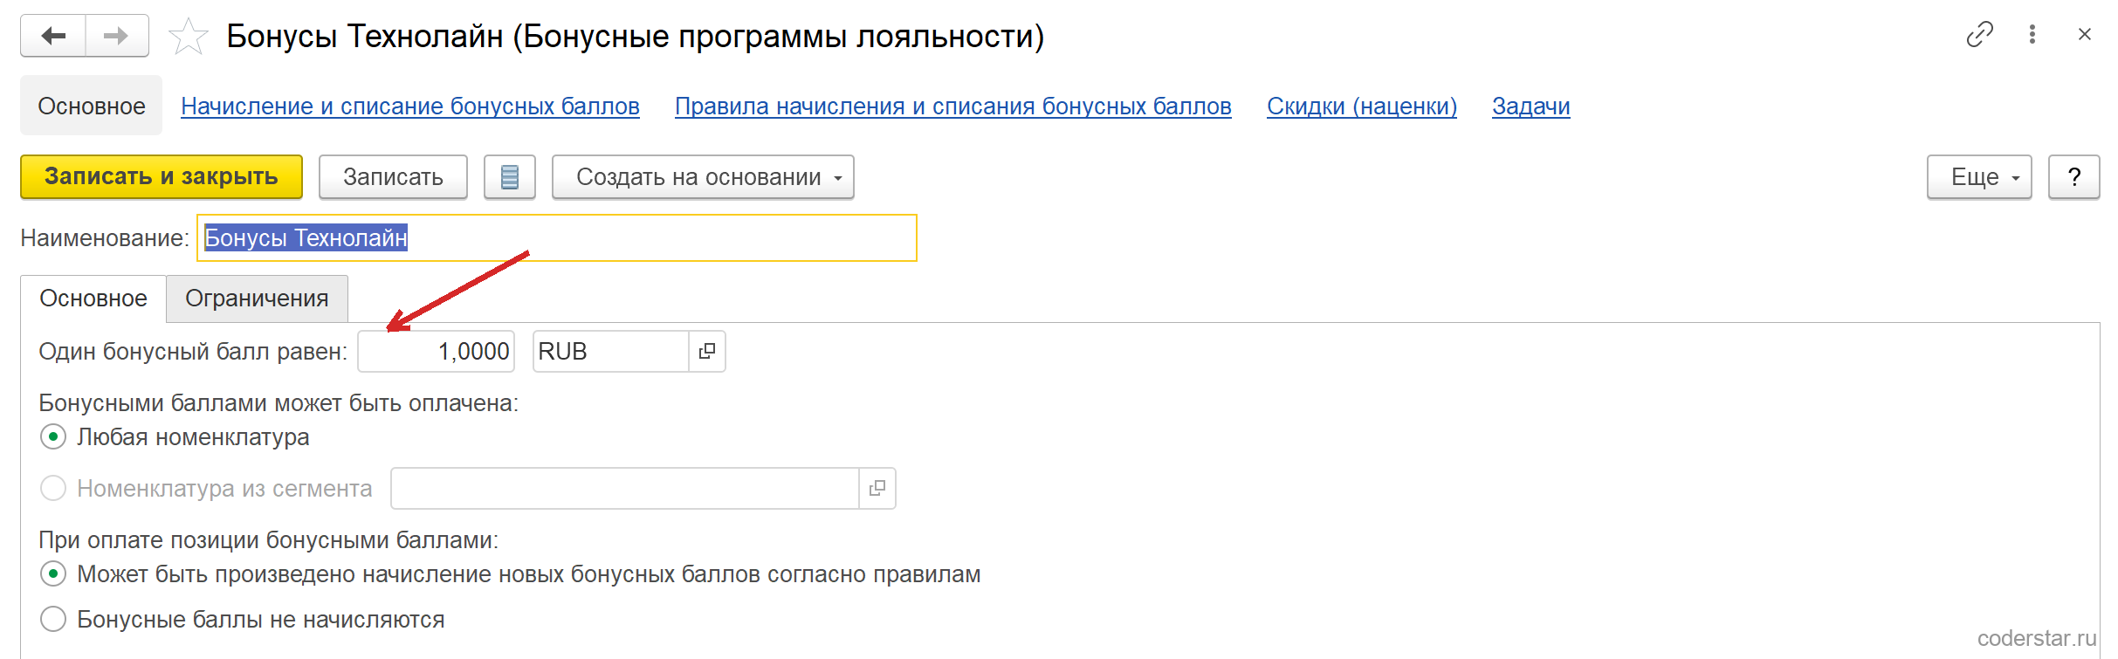2118x659 pixels.
Task: Open the 'Скидки (наценки)' link
Action: 1362,106
